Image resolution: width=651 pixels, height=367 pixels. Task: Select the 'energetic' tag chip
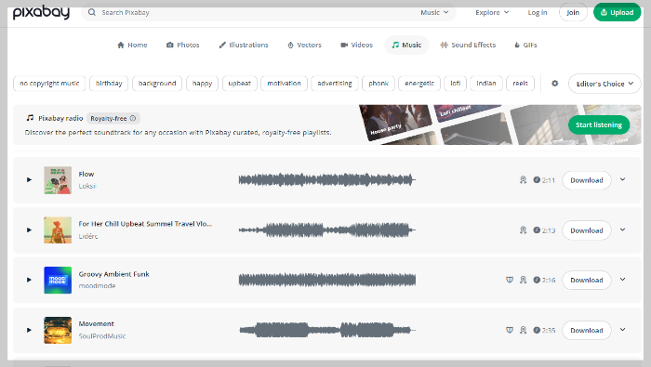(x=419, y=84)
